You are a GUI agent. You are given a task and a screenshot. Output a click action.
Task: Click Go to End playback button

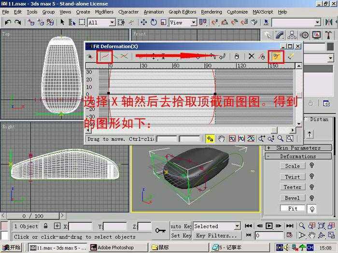tap(290, 226)
